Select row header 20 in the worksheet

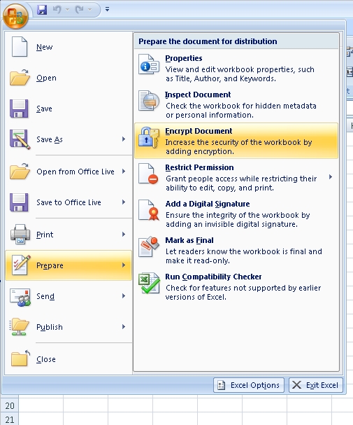coord(10,405)
